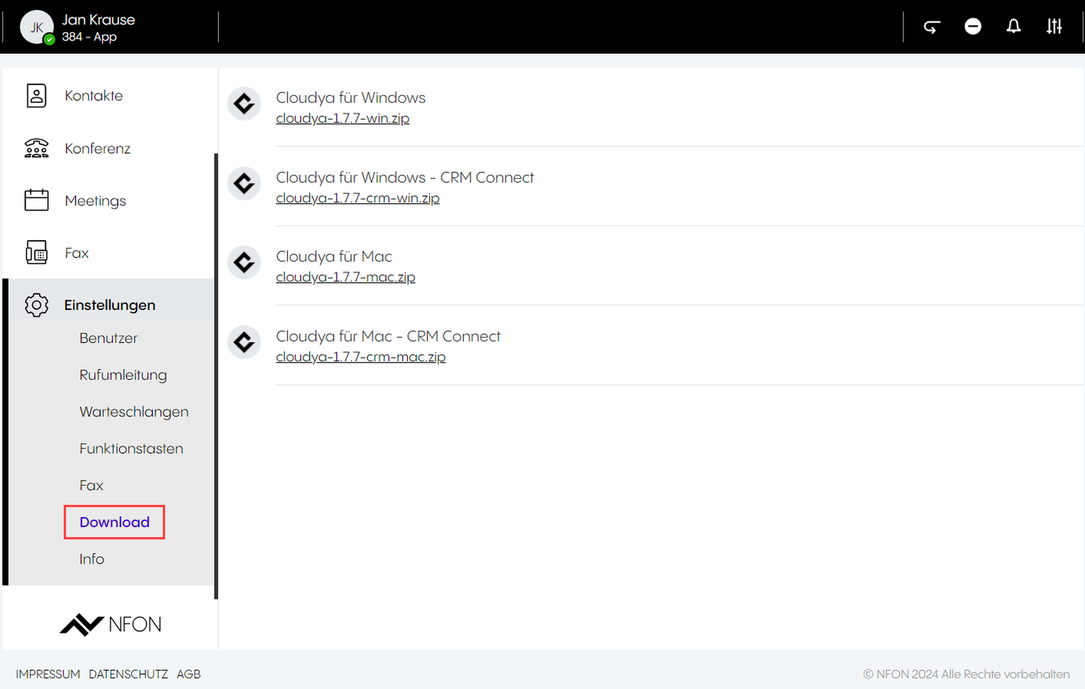This screenshot has width=1085, height=689.
Task: Click the call forwarding arrow icon in header
Action: point(932,26)
